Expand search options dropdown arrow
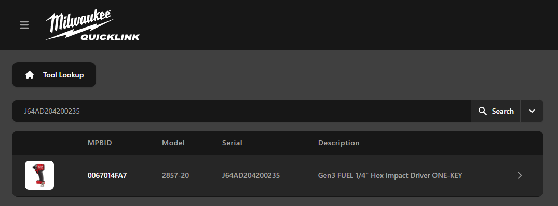 click(x=532, y=111)
